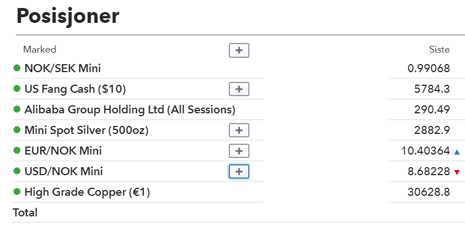This screenshot has width=465, height=241.
Task: Sort by the Marked column header
Action: 40,49
